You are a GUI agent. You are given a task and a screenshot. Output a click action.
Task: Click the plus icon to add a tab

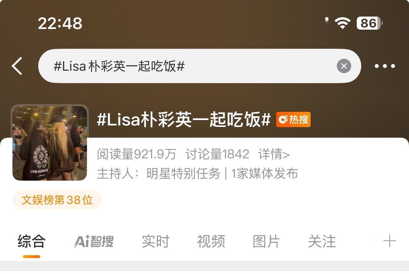coord(390,241)
